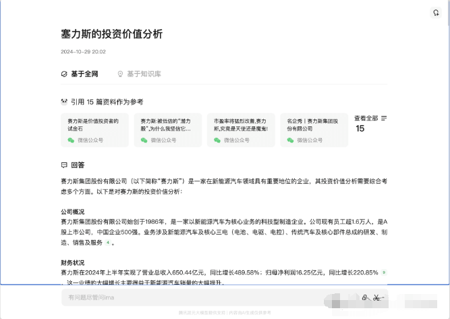Viewport: 450px width, 319px height.
Task: Click the 回答 heading label
Action: (x=78, y=165)
